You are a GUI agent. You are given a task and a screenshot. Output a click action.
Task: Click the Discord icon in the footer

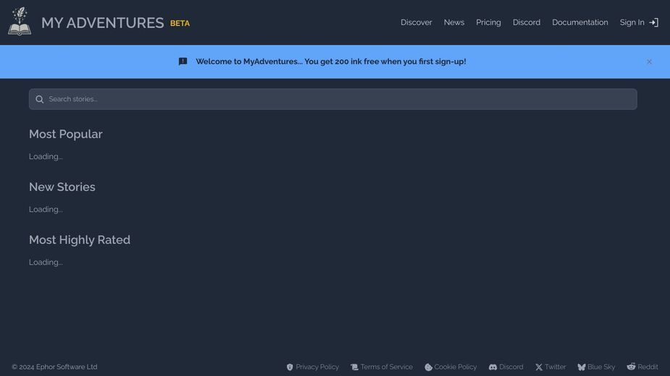pos(493,367)
